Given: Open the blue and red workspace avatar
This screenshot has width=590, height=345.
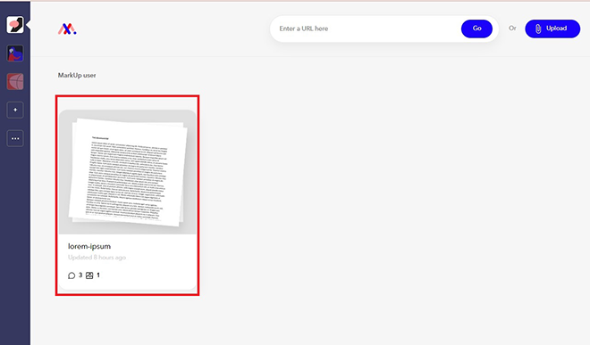Looking at the screenshot, I should point(15,53).
